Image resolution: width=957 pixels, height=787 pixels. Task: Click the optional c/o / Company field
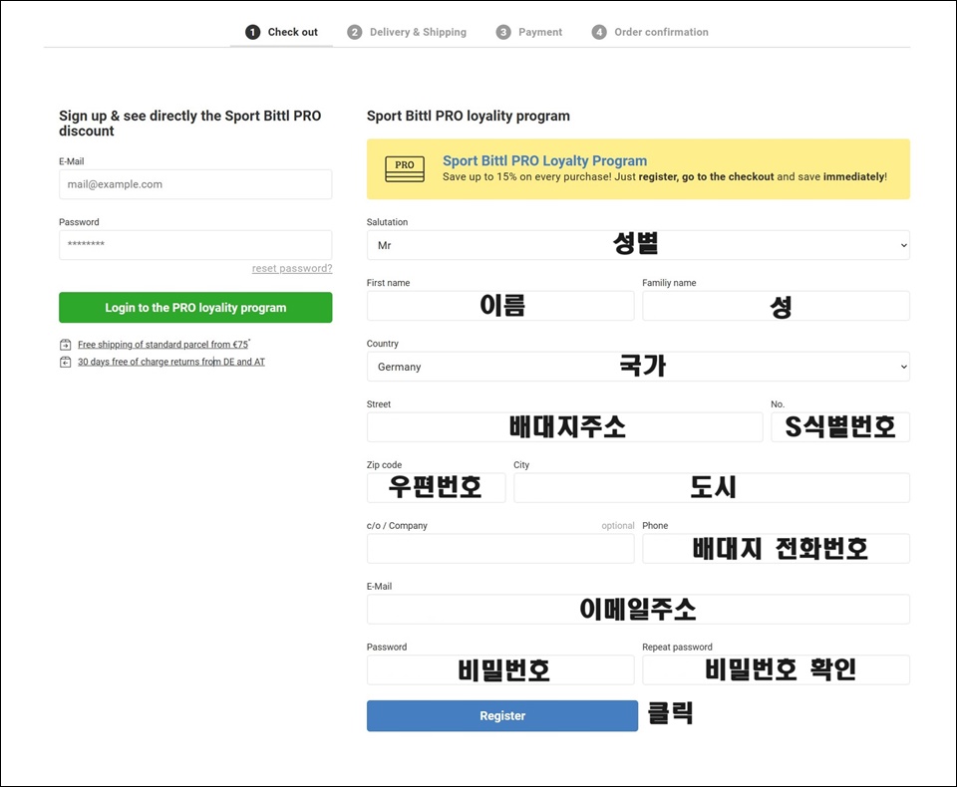coord(500,549)
